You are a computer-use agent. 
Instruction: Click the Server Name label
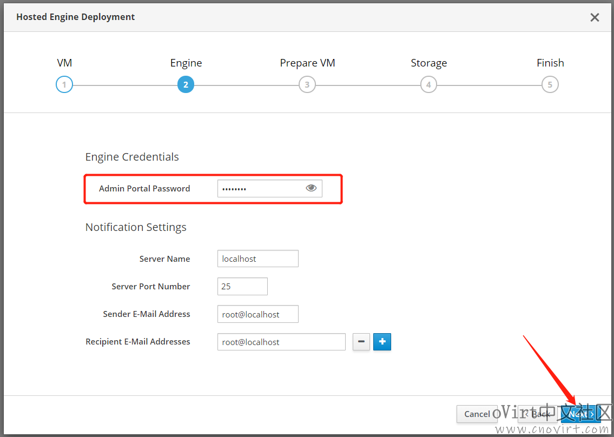[165, 259]
